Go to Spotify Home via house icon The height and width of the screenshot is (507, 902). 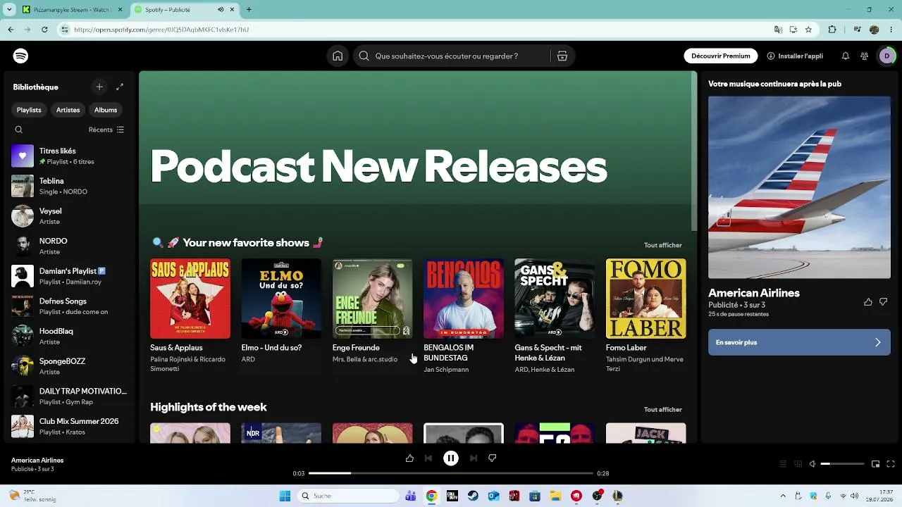coord(338,56)
